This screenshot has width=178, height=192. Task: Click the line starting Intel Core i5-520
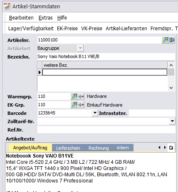[70, 162]
